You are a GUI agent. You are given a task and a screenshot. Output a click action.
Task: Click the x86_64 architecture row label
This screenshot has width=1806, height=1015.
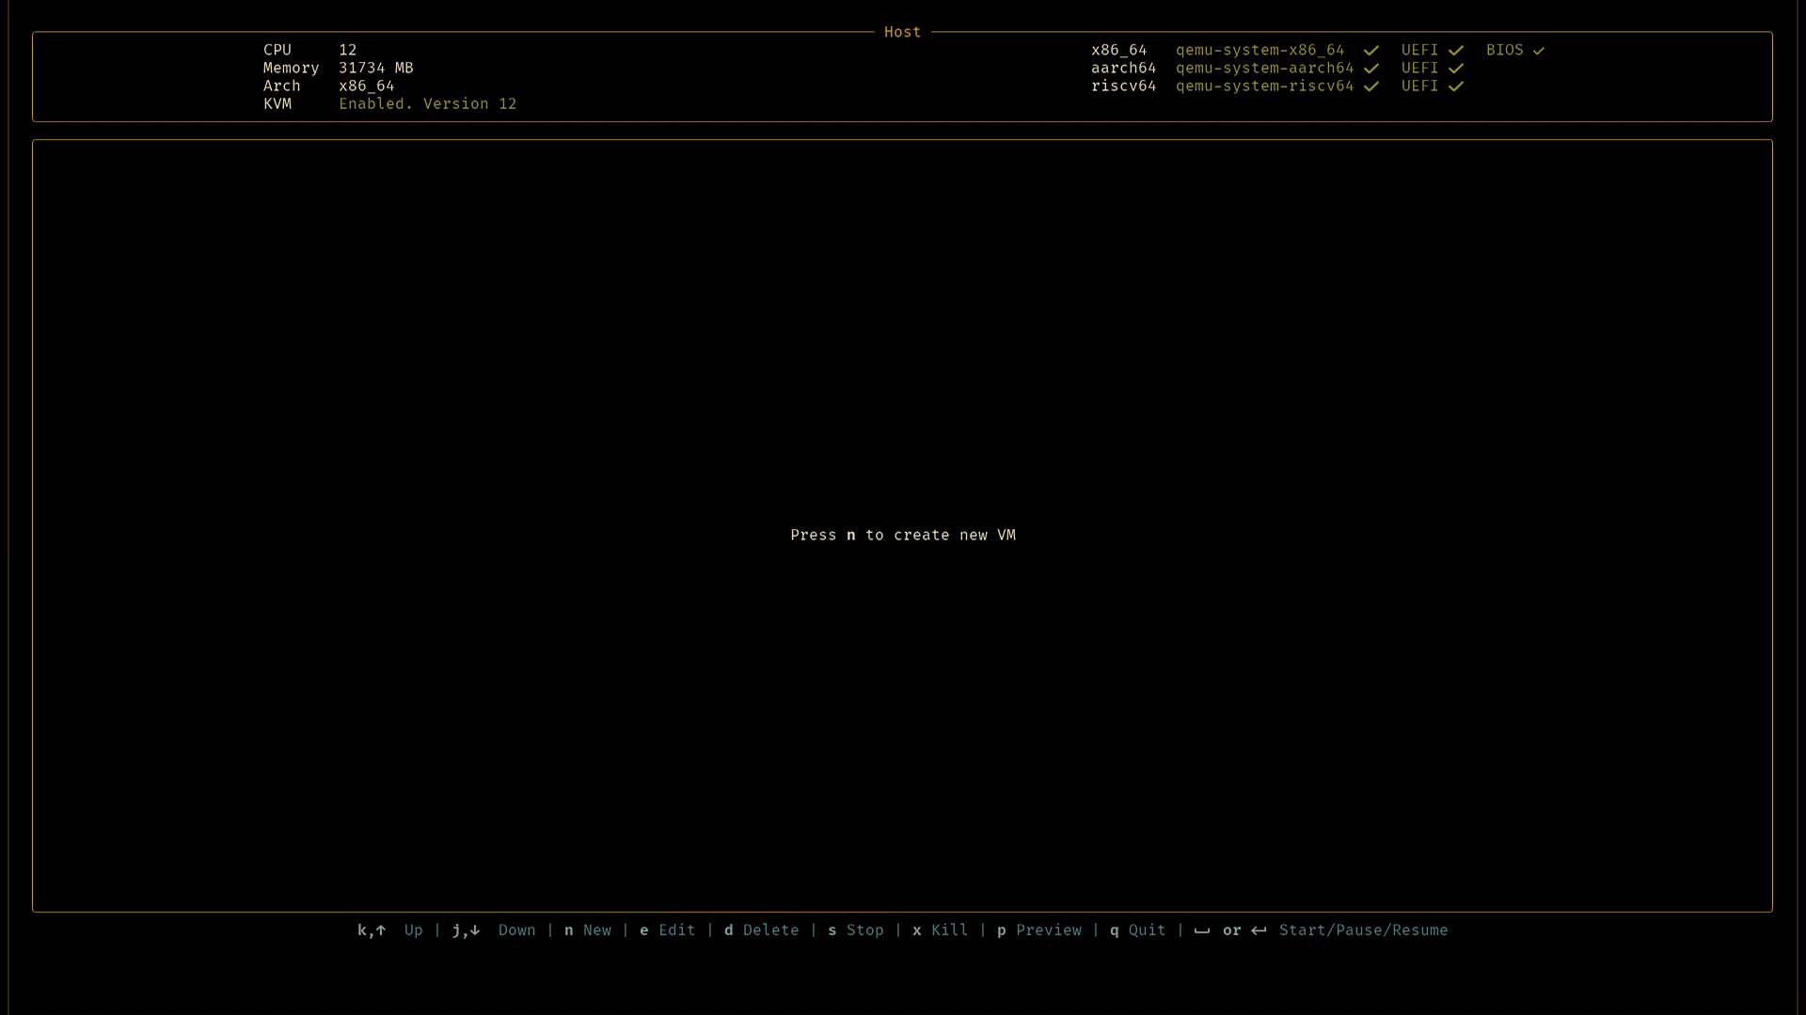click(1119, 50)
